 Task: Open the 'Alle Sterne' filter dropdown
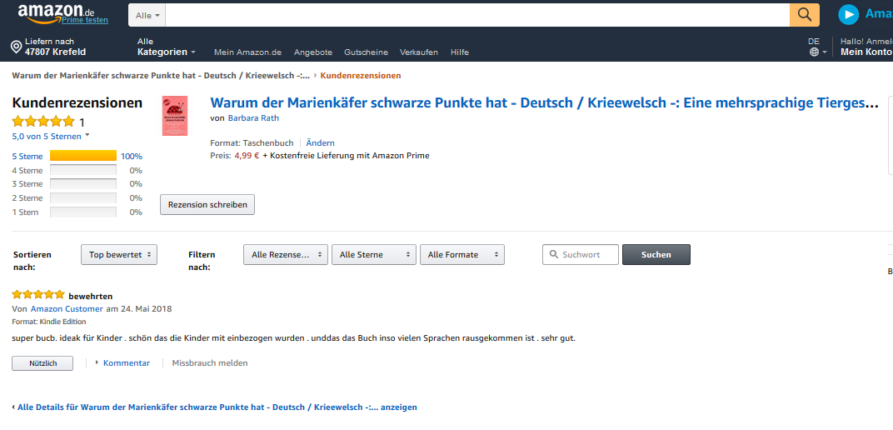[x=373, y=254]
